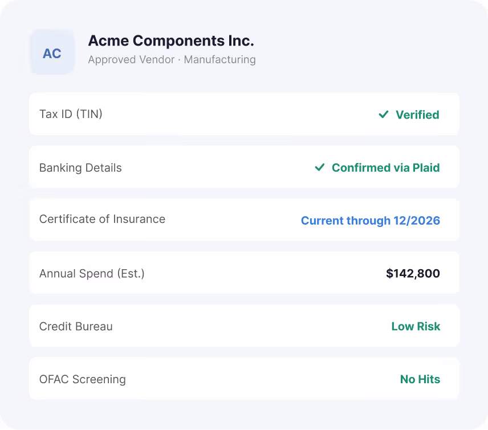Click the Verified status label
488x430 pixels.
click(417, 115)
